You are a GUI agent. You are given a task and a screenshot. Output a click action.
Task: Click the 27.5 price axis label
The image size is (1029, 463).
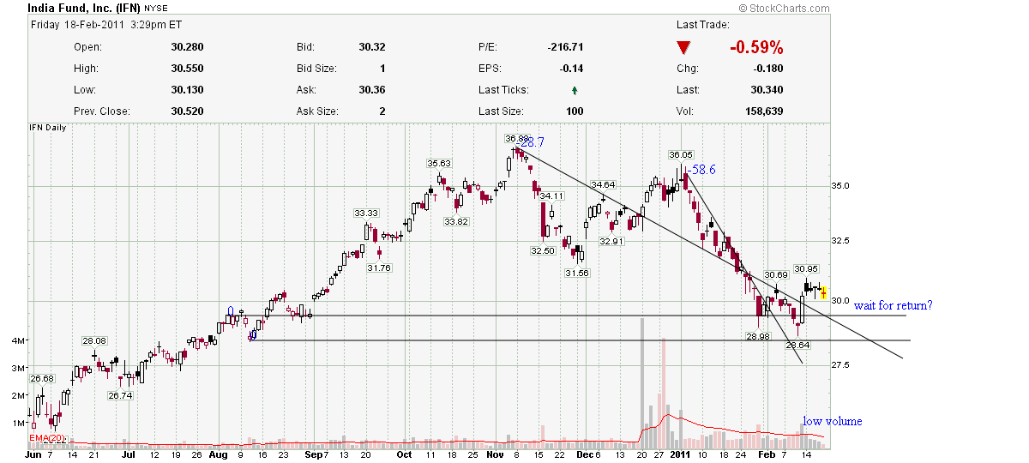841,365
